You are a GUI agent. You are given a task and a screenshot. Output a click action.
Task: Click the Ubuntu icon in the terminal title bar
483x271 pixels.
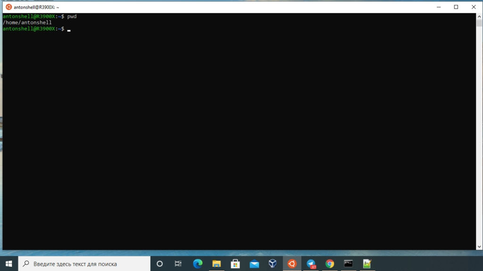coord(8,7)
